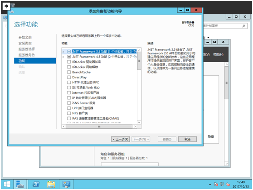This screenshot has width=253, height=190.
Task: Enable BitLocker 网络解锁 checkbox
Action: point(69,67)
